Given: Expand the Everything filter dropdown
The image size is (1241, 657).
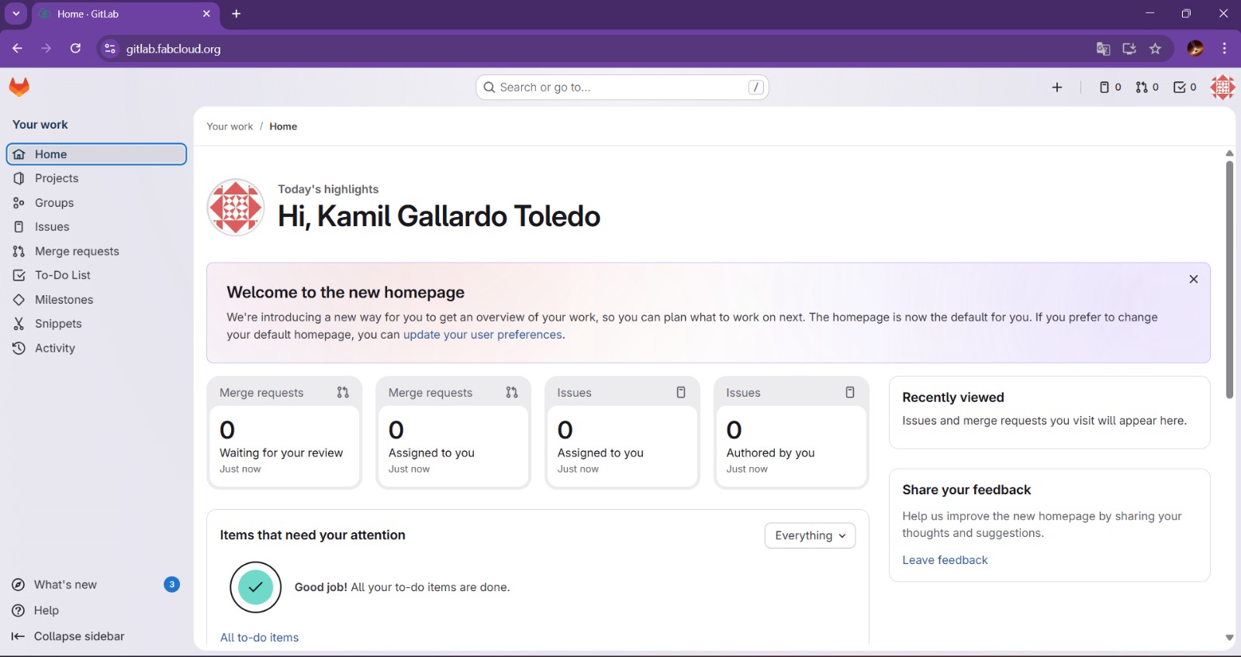Looking at the screenshot, I should 810,535.
